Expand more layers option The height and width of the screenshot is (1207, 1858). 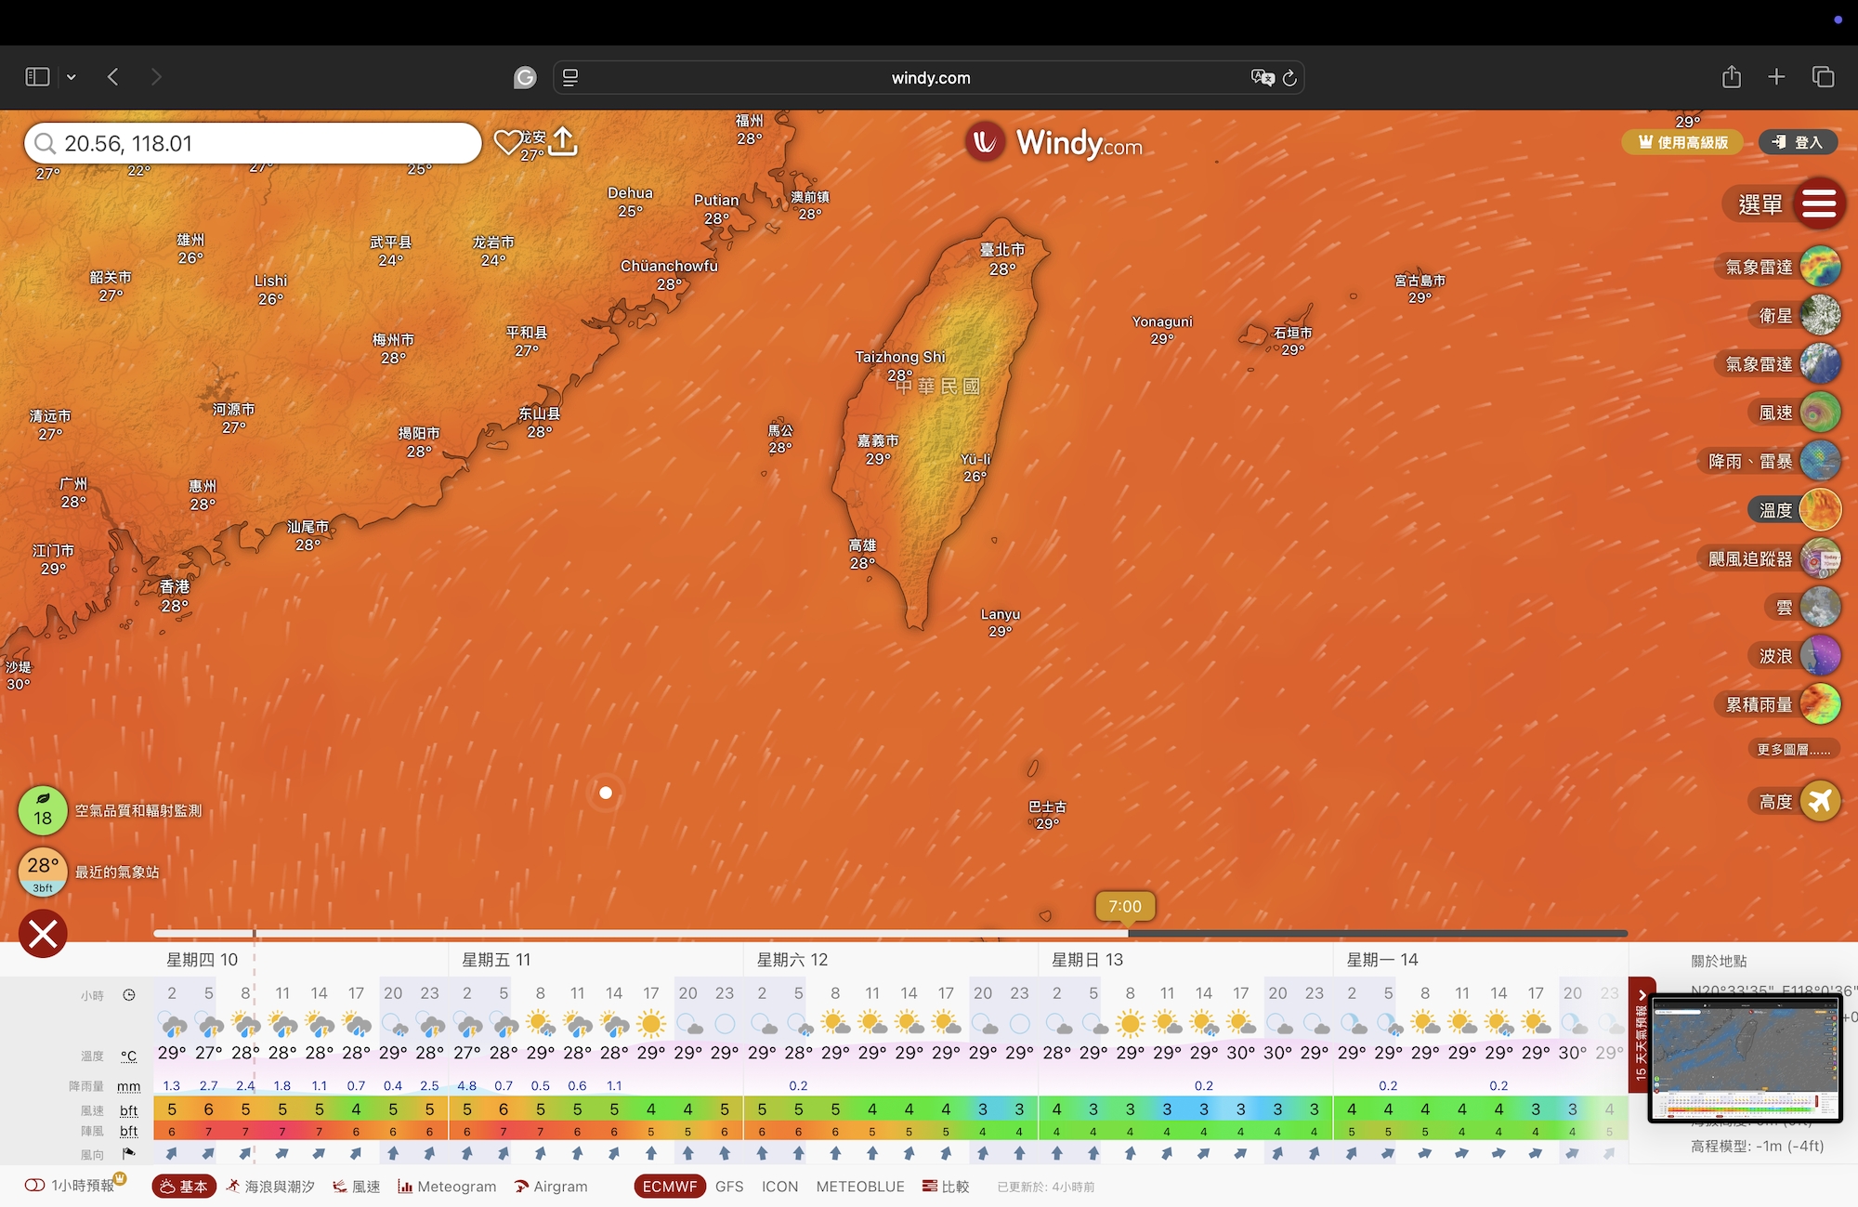tap(1793, 750)
